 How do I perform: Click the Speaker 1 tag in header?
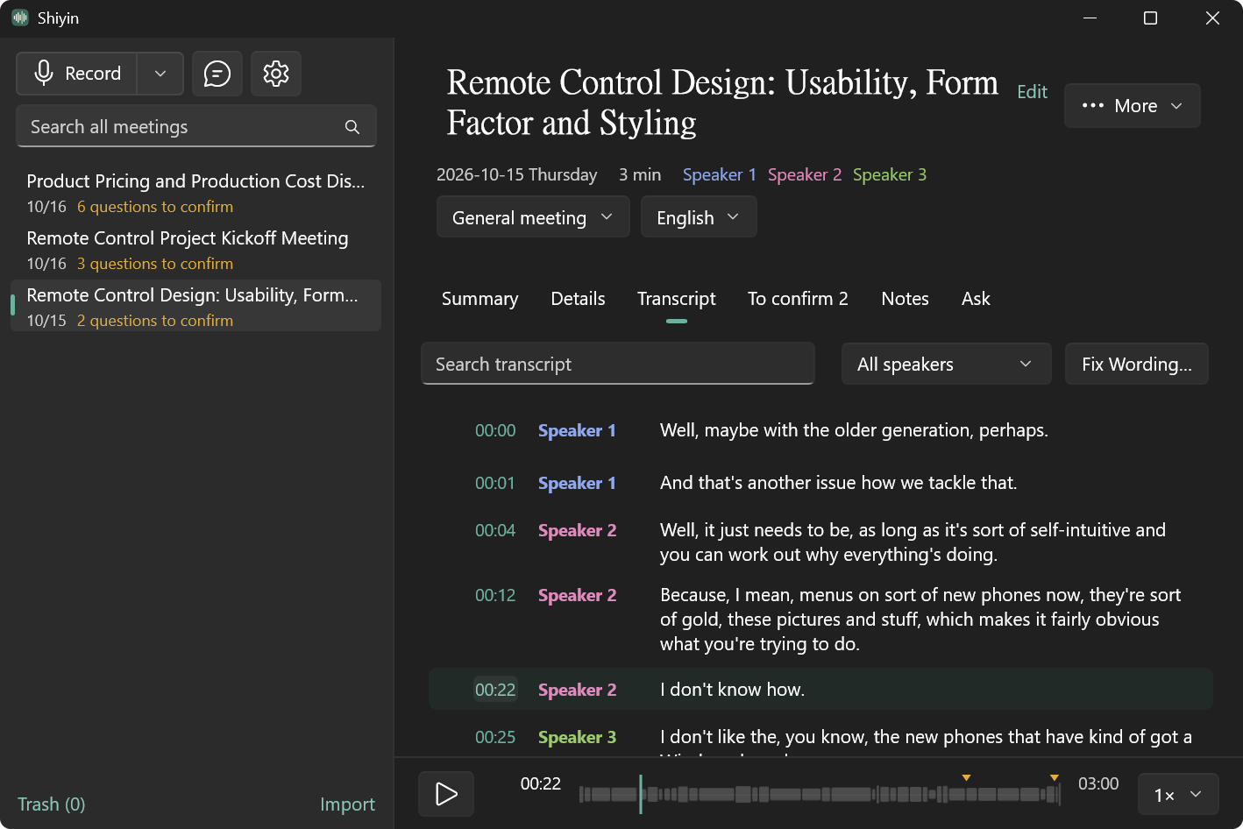[x=720, y=174]
